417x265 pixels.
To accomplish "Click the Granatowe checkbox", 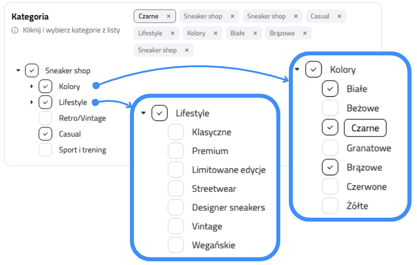I will (x=330, y=147).
